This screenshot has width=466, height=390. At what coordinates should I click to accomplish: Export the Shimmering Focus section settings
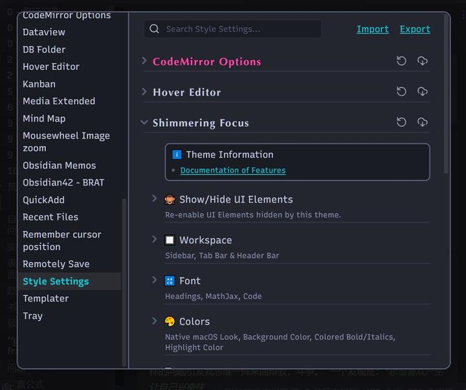(423, 122)
